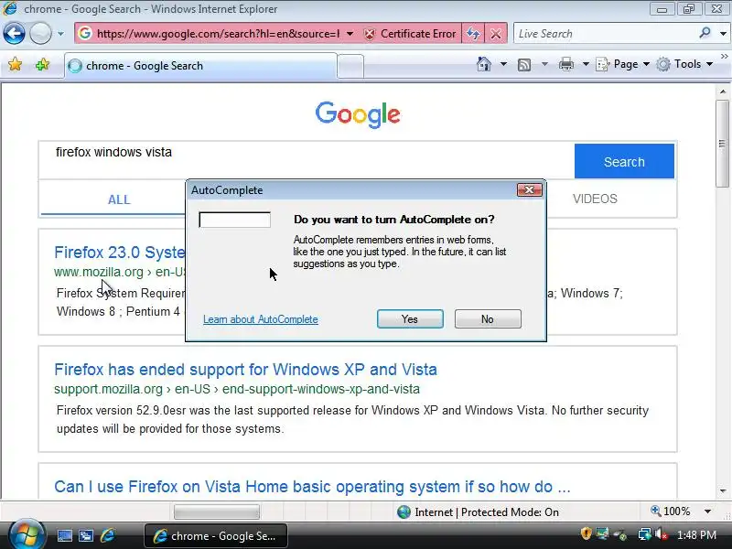This screenshot has height=549, width=732.
Task: Click the chrome - Google Se... taskbar button
Action: (216, 535)
